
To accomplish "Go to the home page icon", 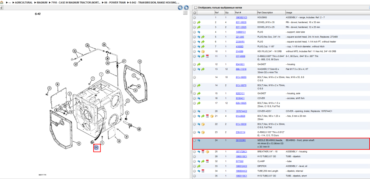I will tap(1, 2).
